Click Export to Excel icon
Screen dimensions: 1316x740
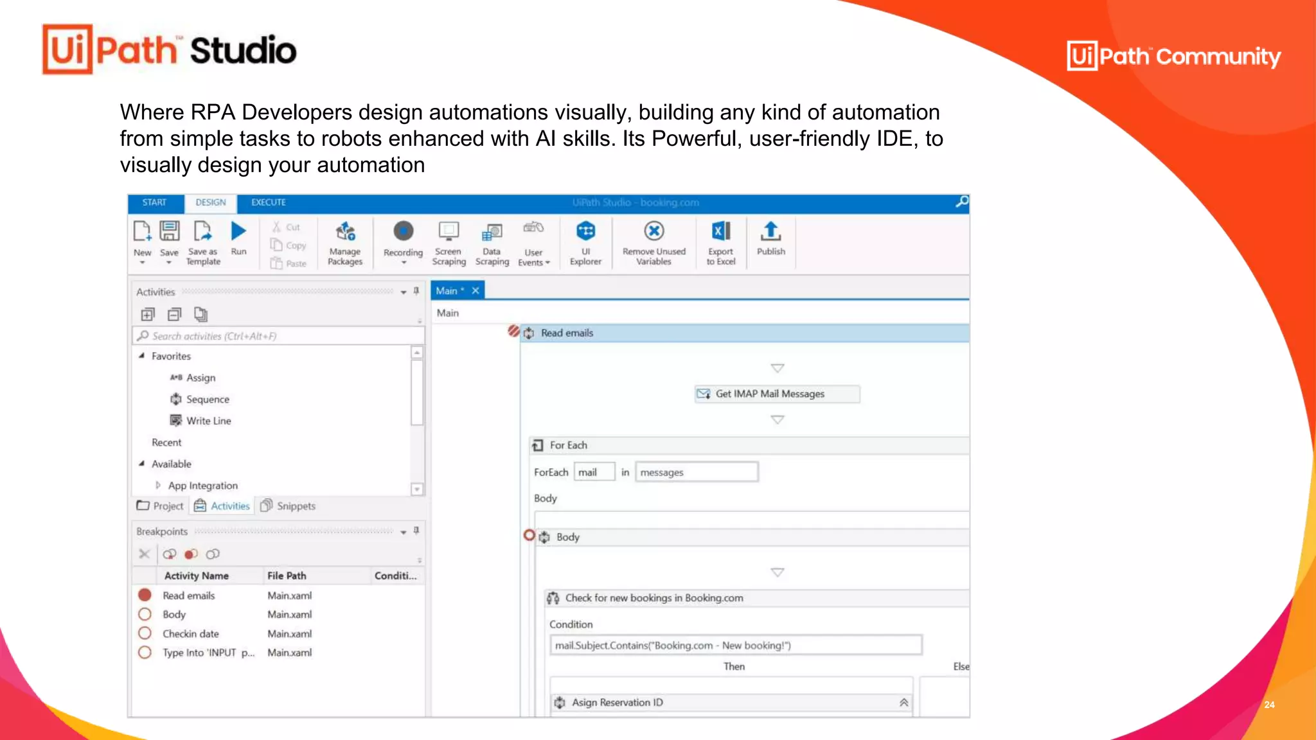coord(720,231)
